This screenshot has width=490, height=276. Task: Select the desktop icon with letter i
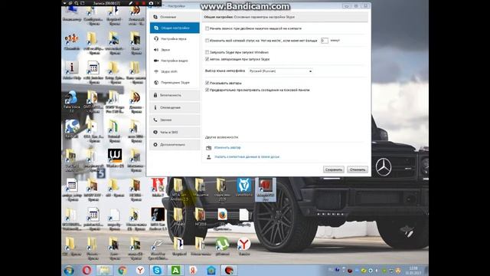coord(71,71)
